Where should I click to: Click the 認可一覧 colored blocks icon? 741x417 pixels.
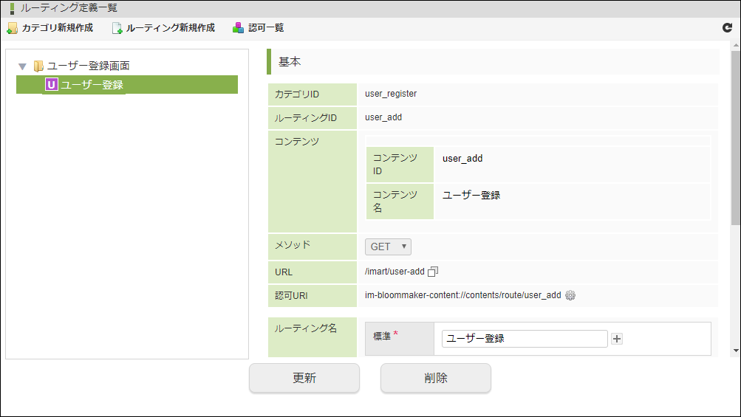(238, 28)
